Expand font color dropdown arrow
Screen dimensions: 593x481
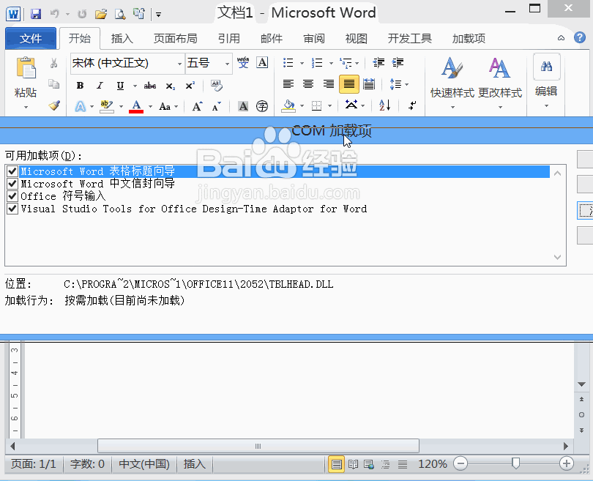150,107
